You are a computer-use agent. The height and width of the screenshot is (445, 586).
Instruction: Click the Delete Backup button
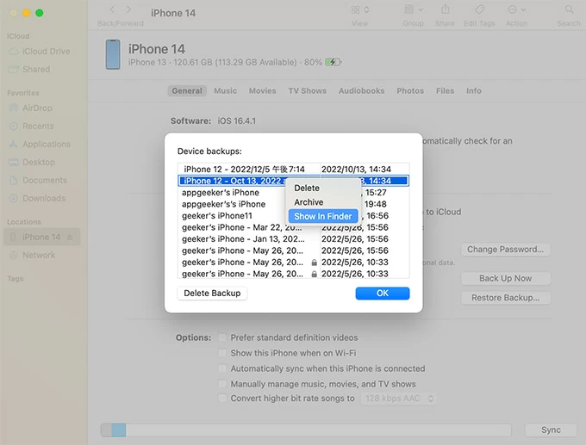tap(213, 294)
